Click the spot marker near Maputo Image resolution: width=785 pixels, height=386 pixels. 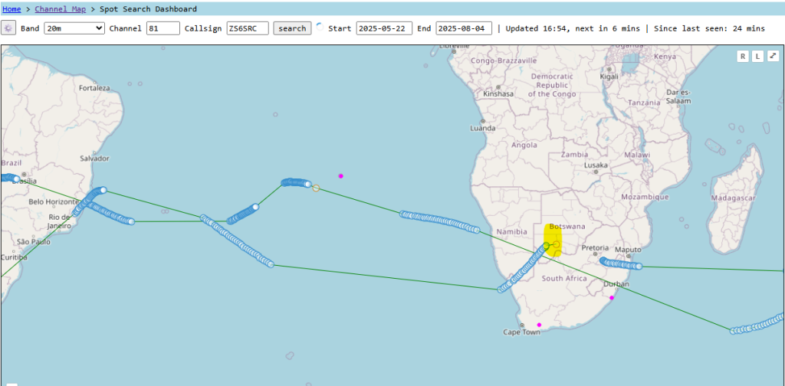[x=638, y=267]
